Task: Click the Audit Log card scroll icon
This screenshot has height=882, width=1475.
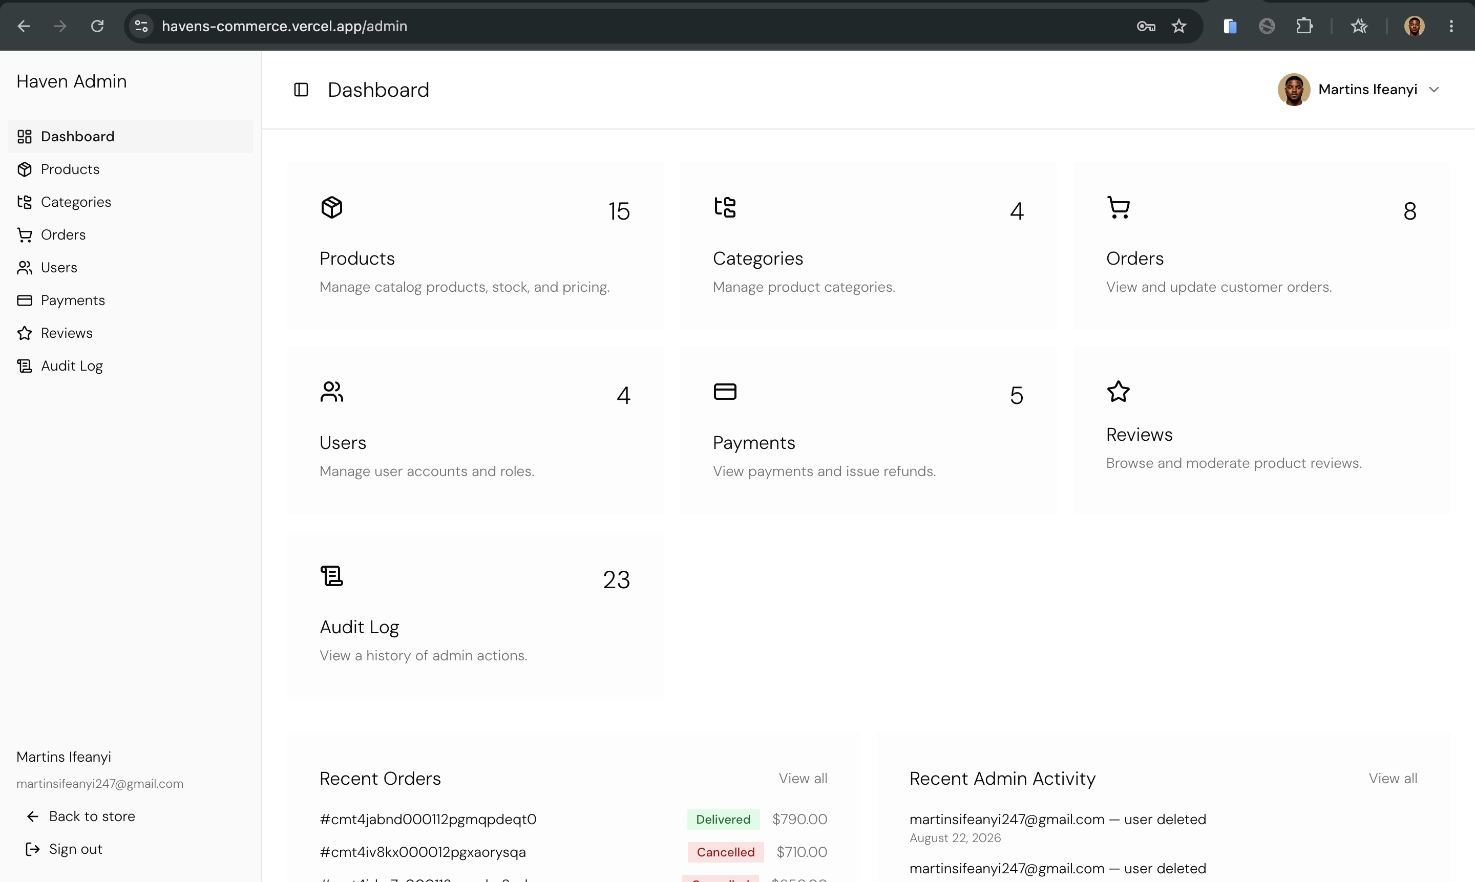Action: coord(332,576)
